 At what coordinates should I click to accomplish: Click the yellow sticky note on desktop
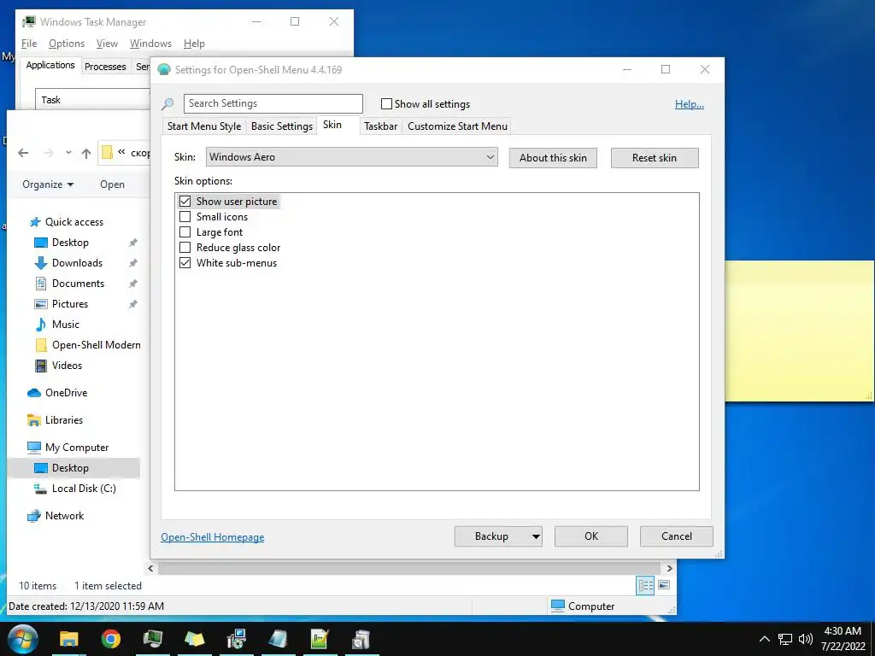tap(799, 331)
